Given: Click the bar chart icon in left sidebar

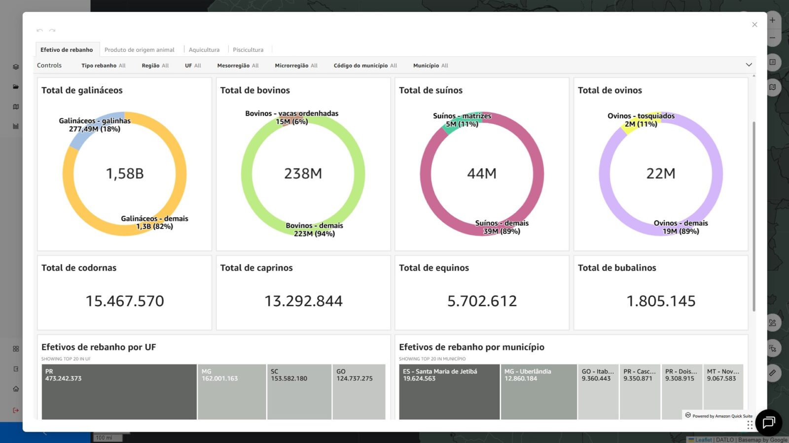Looking at the screenshot, I should pyautogui.click(x=16, y=126).
